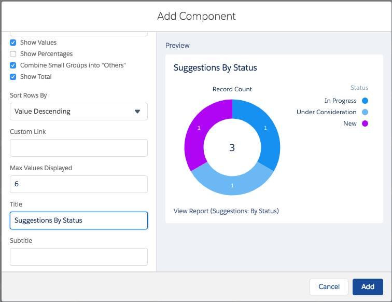This screenshot has height=302, width=392.
Task: Enable the Show Percentages checkbox
Action: (x=13, y=54)
